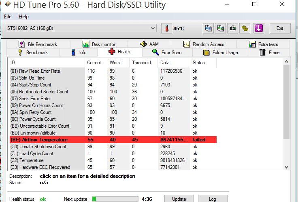Switch to the Disk monitor tab
Viewport: 298px width, 202px height.
(x=99, y=44)
